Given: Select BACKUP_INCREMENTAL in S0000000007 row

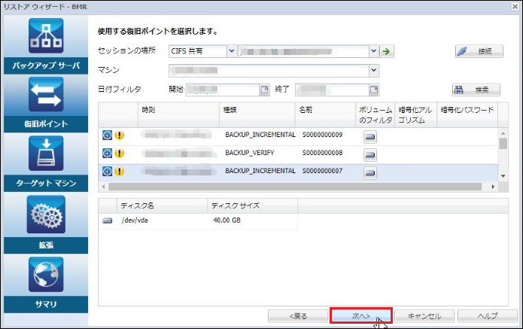Looking at the screenshot, I should click(x=260, y=171).
